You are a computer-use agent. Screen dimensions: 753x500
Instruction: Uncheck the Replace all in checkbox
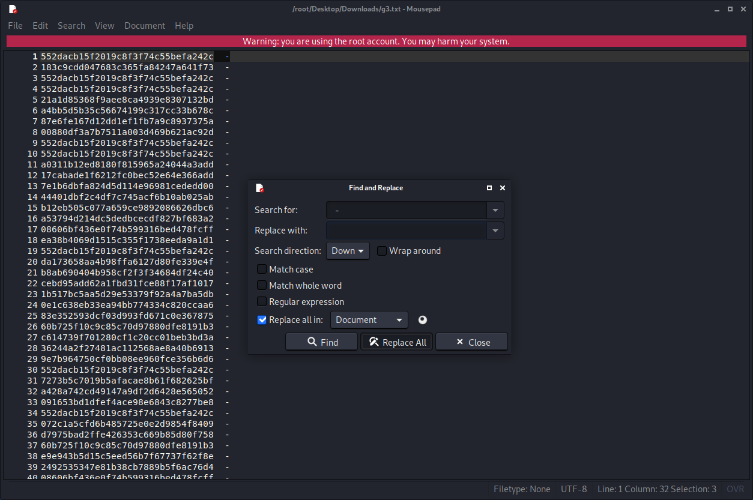point(262,320)
